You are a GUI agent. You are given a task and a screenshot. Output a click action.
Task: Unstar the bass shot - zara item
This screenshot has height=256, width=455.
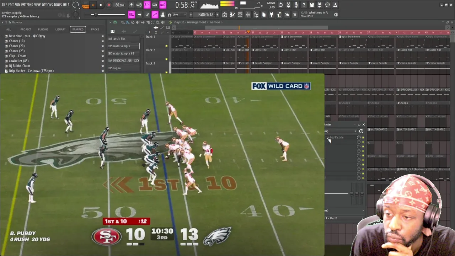click(103, 36)
